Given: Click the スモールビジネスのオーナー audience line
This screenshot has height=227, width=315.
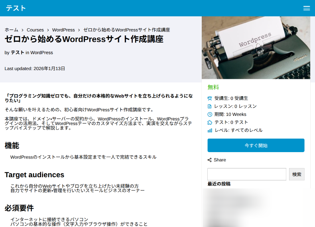Looking at the screenshot, I should [x=77, y=190].
